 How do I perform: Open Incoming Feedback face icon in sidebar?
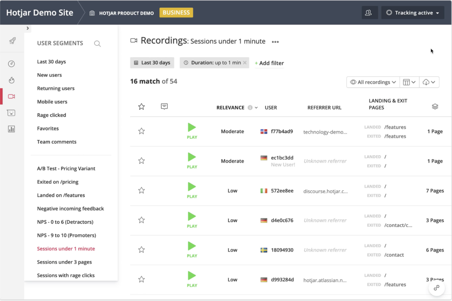tap(11, 113)
